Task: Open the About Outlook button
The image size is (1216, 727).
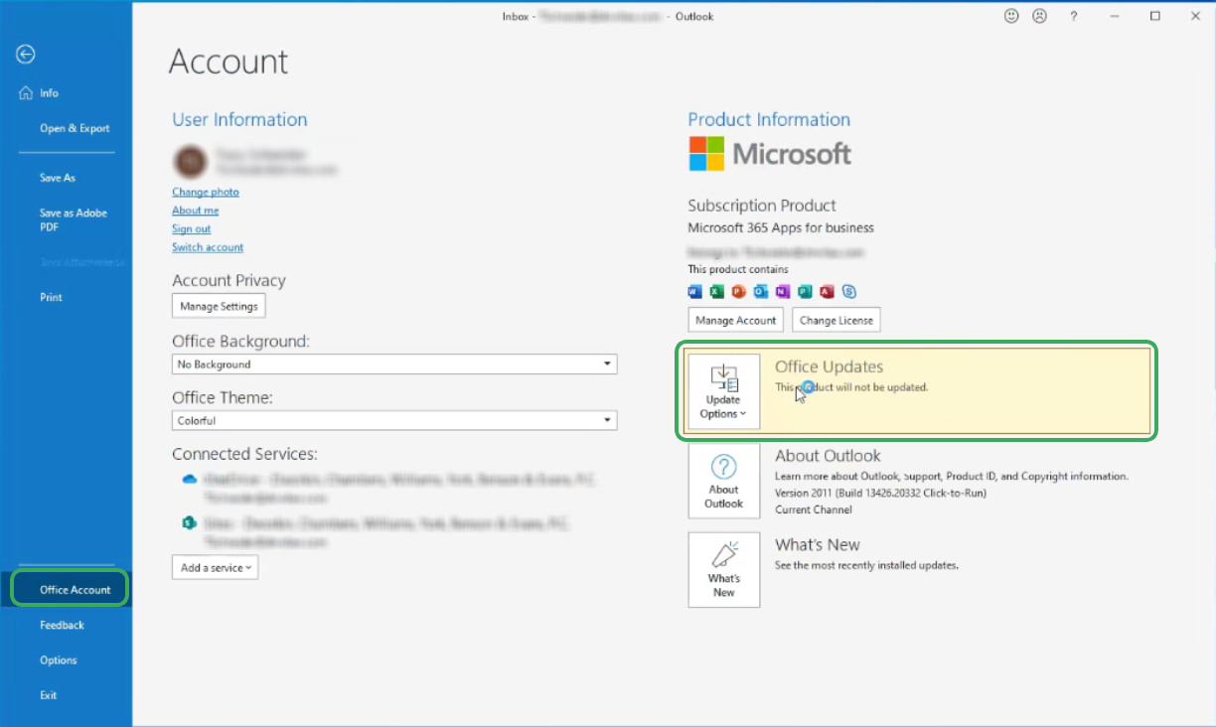Action: (723, 481)
